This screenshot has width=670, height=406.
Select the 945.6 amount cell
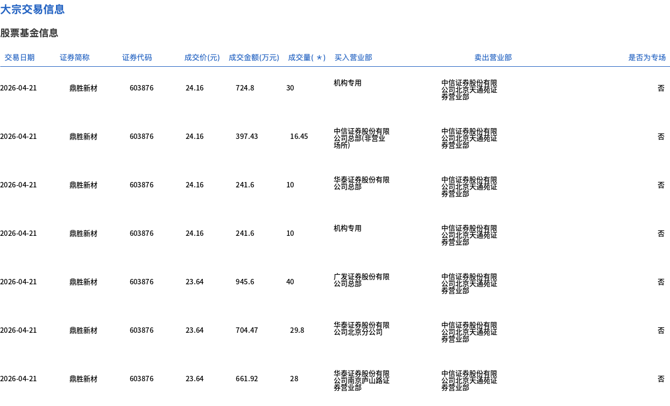245,282
